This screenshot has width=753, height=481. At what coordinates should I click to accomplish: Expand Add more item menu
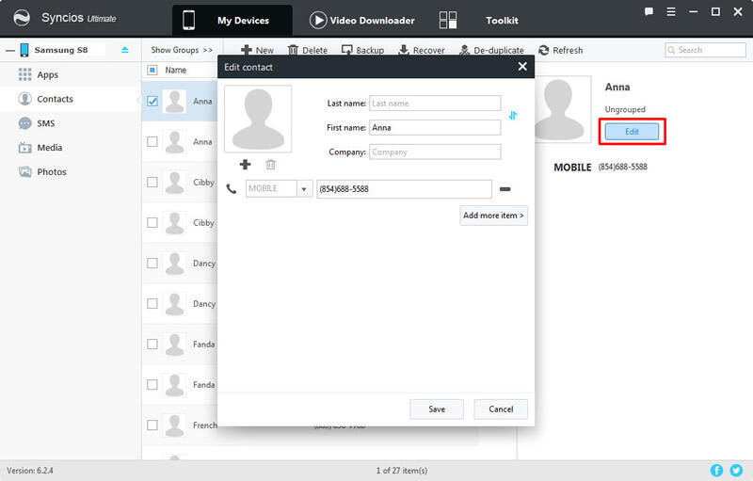[x=493, y=216]
